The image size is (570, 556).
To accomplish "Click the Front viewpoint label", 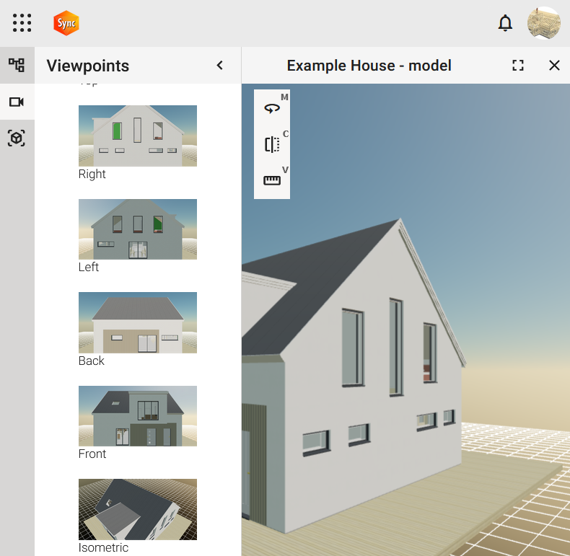I will pos(92,454).
